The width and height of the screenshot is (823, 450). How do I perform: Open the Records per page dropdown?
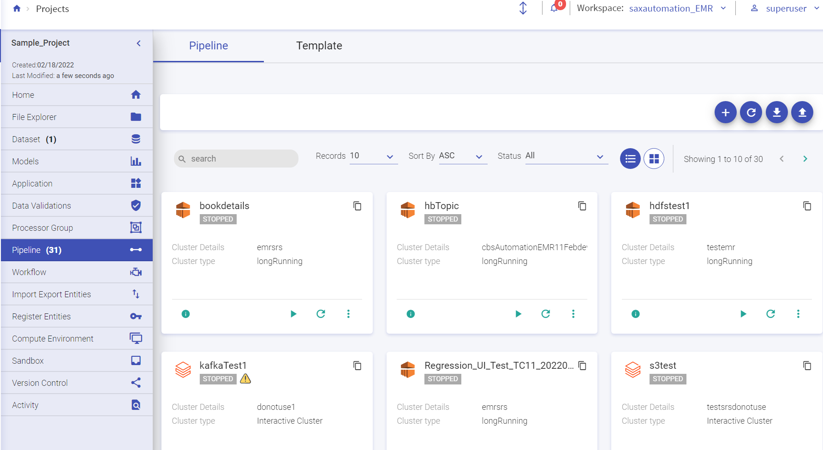point(373,156)
